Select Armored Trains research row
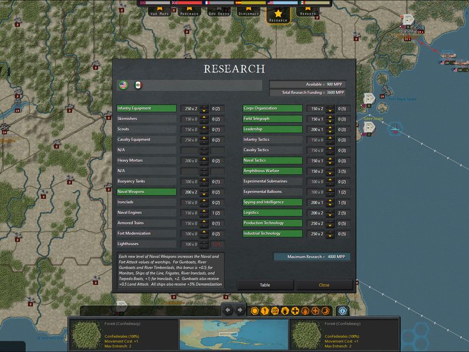 tap(147, 223)
